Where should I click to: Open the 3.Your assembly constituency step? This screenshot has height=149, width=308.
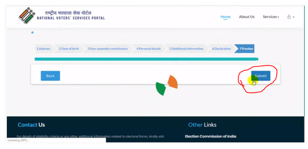pos(107,49)
